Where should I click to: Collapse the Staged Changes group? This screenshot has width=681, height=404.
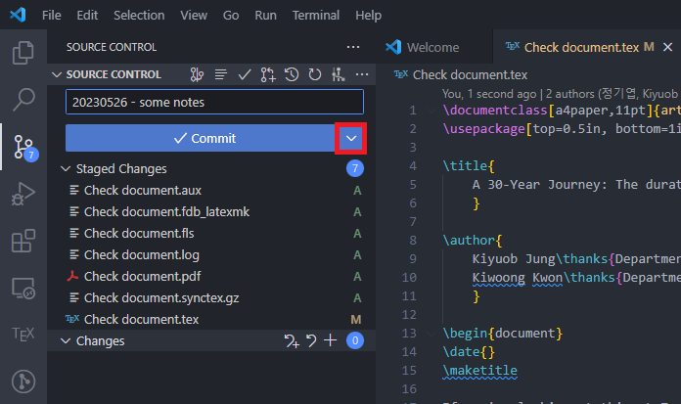66,168
